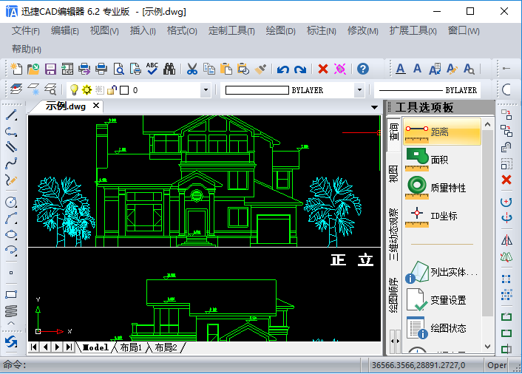
Task: Cut selection with the scissors icon
Action: tap(192, 69)
